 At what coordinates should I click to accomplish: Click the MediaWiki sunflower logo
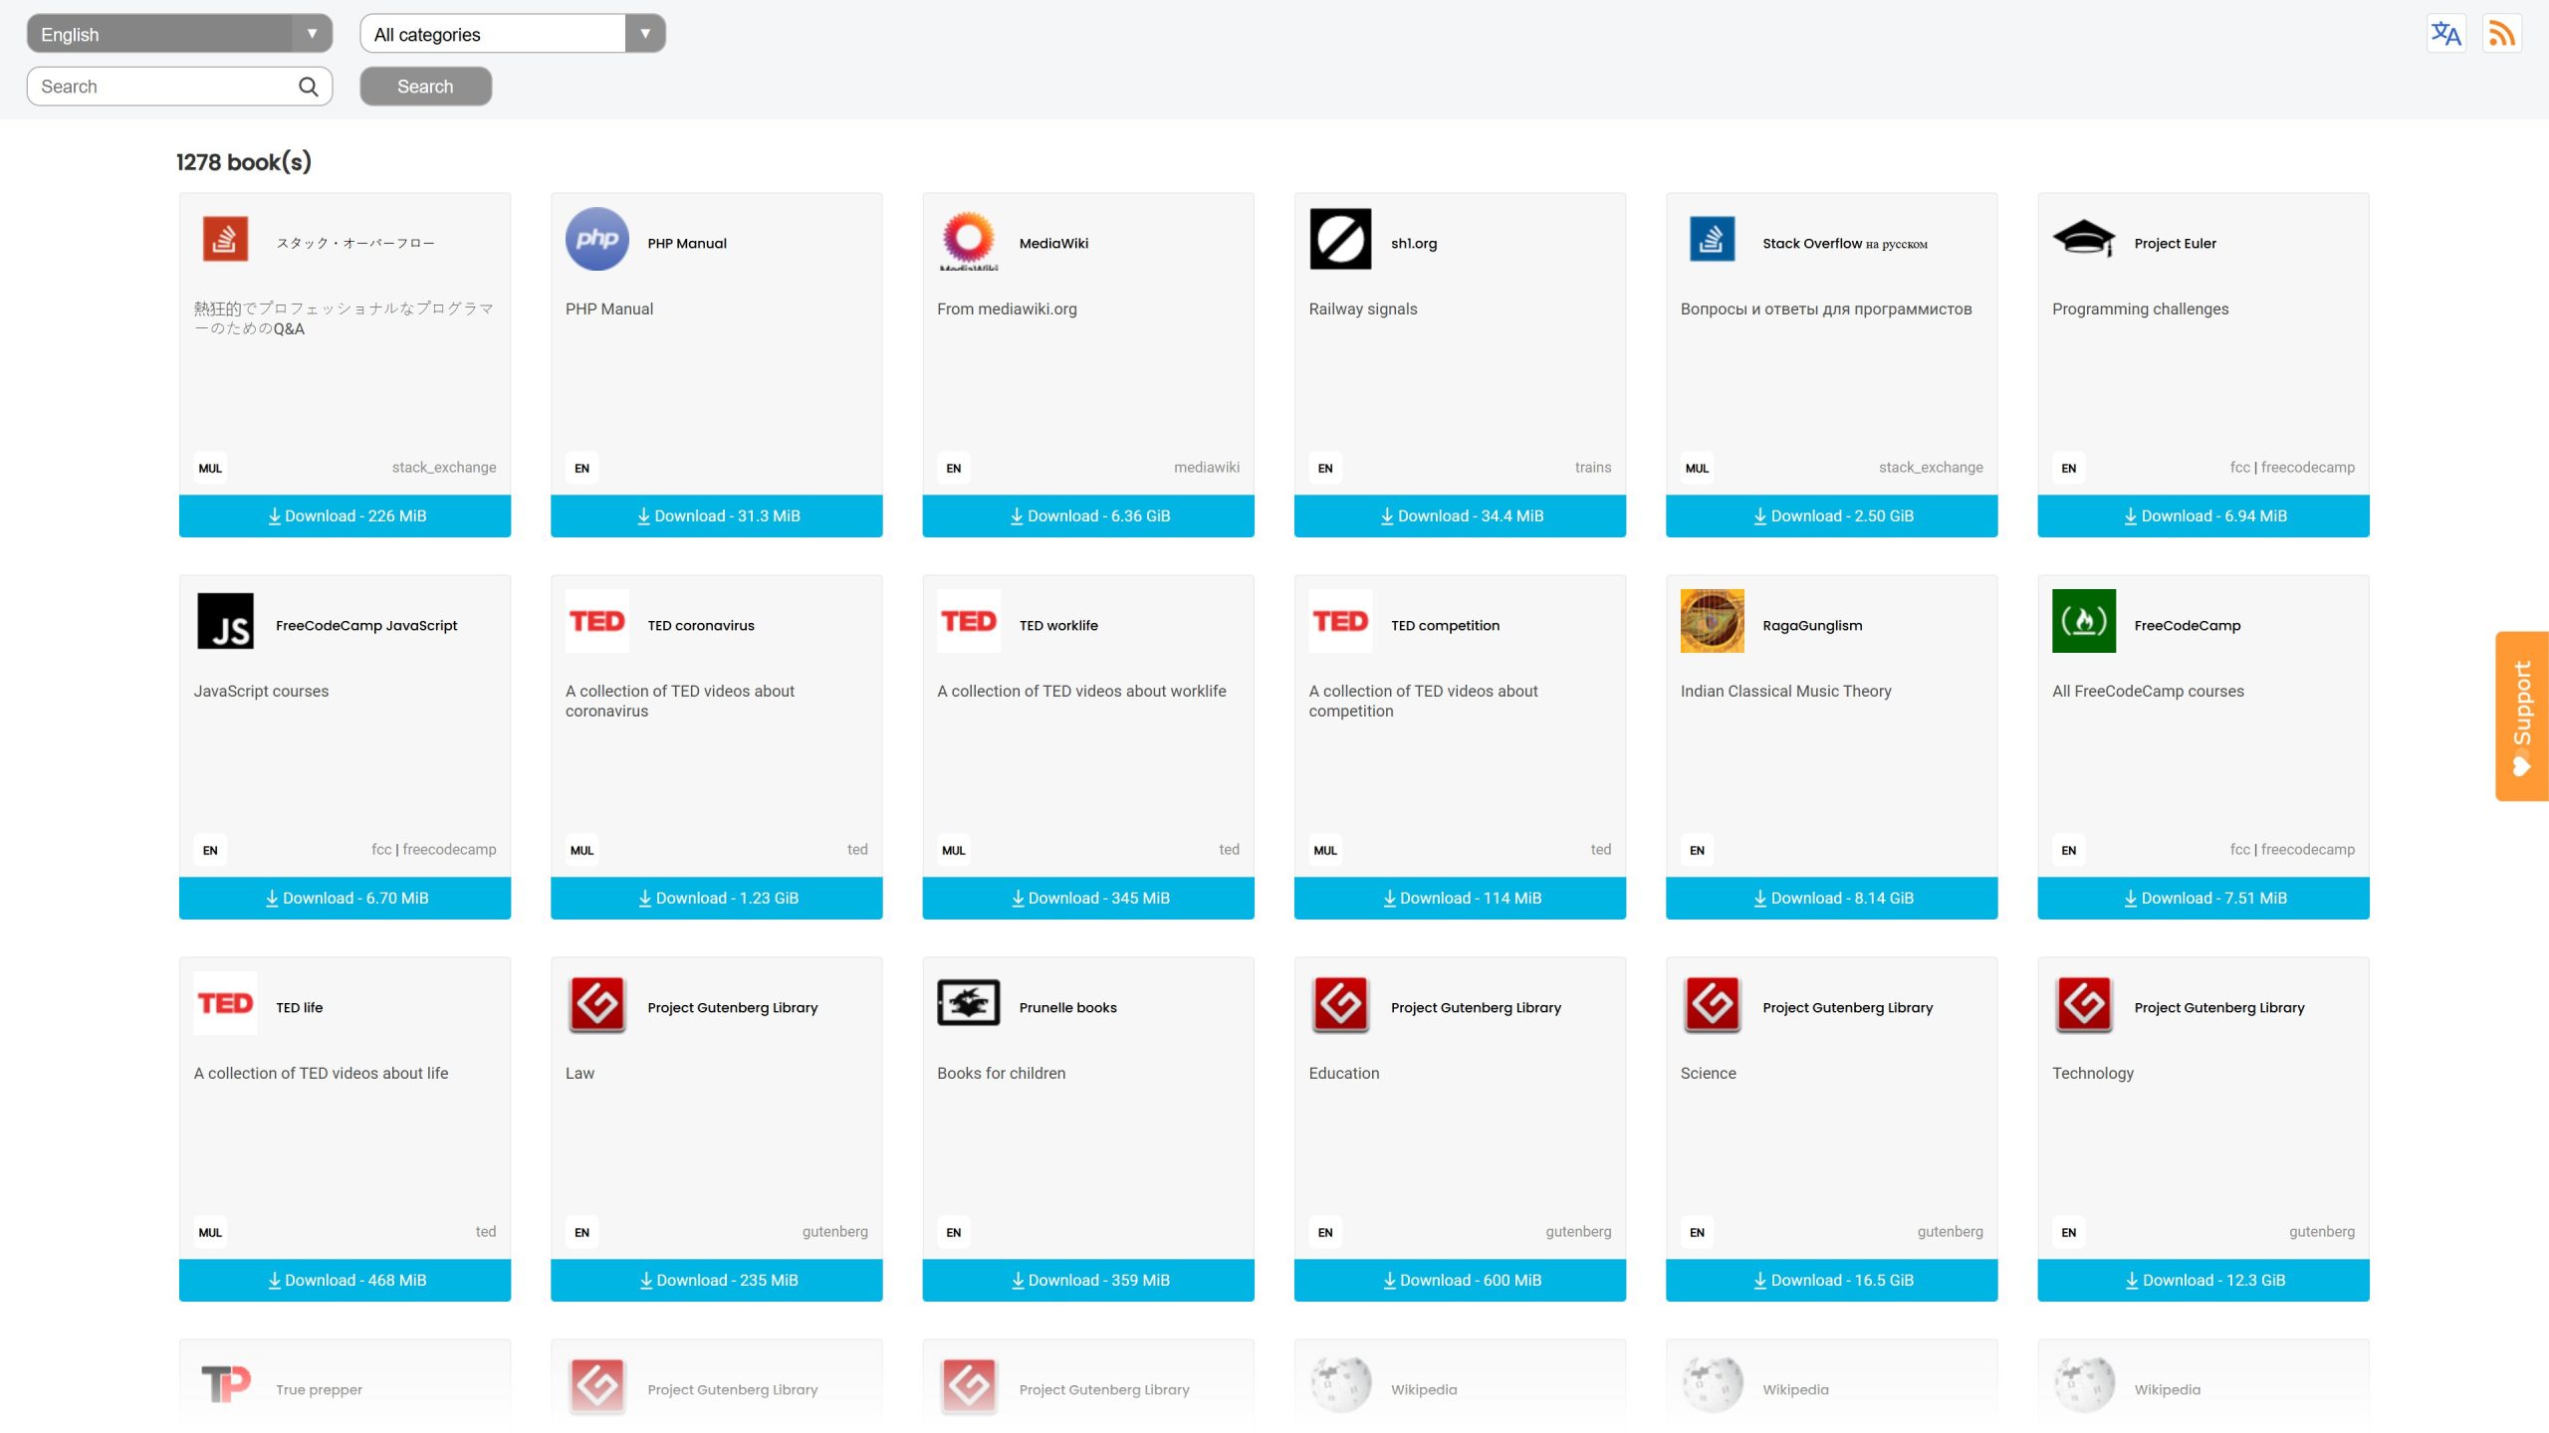coord(969,239)
